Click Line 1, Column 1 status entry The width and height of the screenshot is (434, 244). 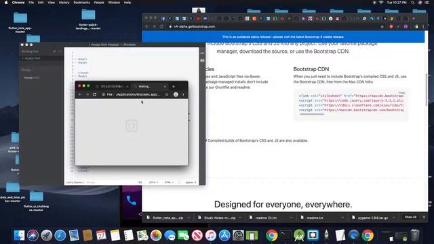pos(75,182)
